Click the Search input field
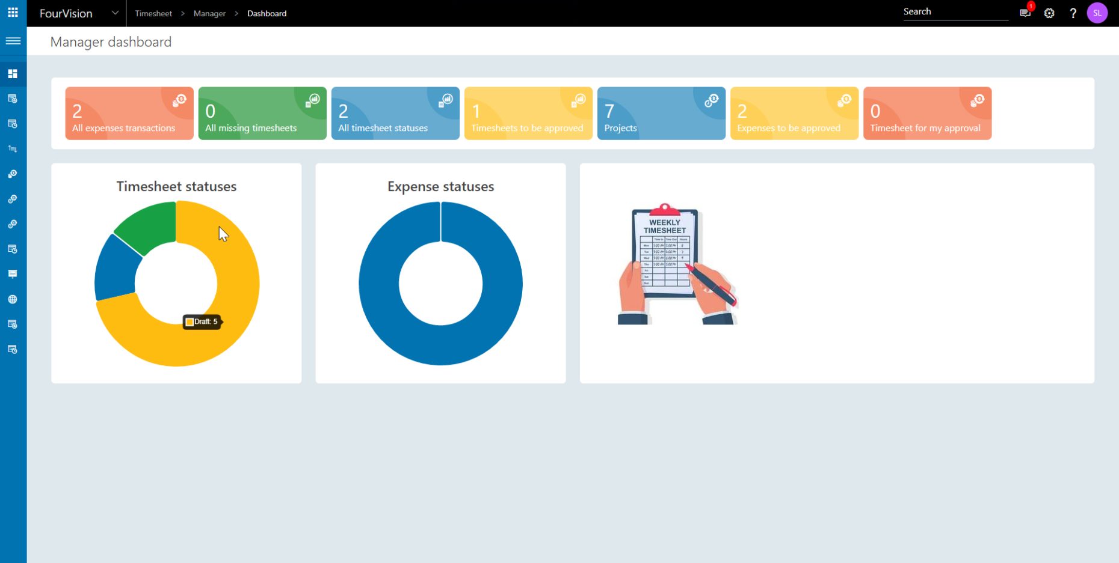This screenshot has height=563, width=1119. click(x=955, y=11)
